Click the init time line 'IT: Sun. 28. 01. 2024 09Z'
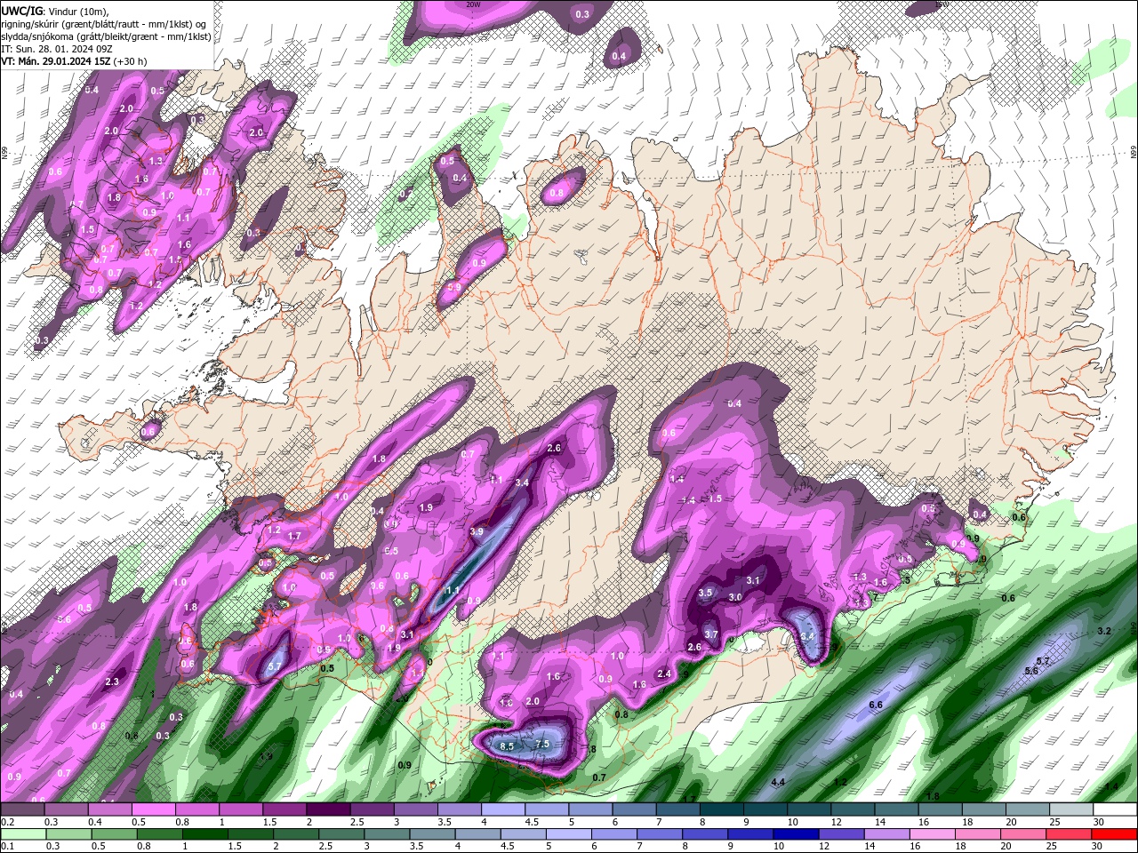Viewport: 1138px width, 853px height. pos(56,49)
